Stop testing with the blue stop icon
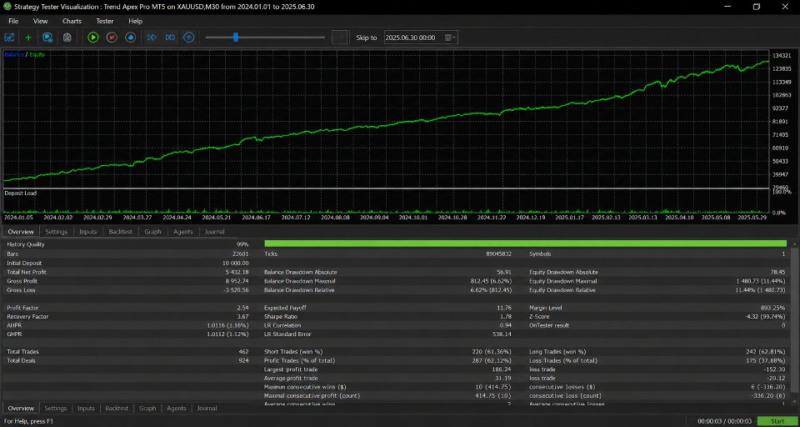 pos(131,38)
